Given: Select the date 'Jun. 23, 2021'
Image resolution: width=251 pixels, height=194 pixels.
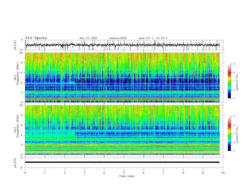Looking at the screenshot, I should (88, 38).
